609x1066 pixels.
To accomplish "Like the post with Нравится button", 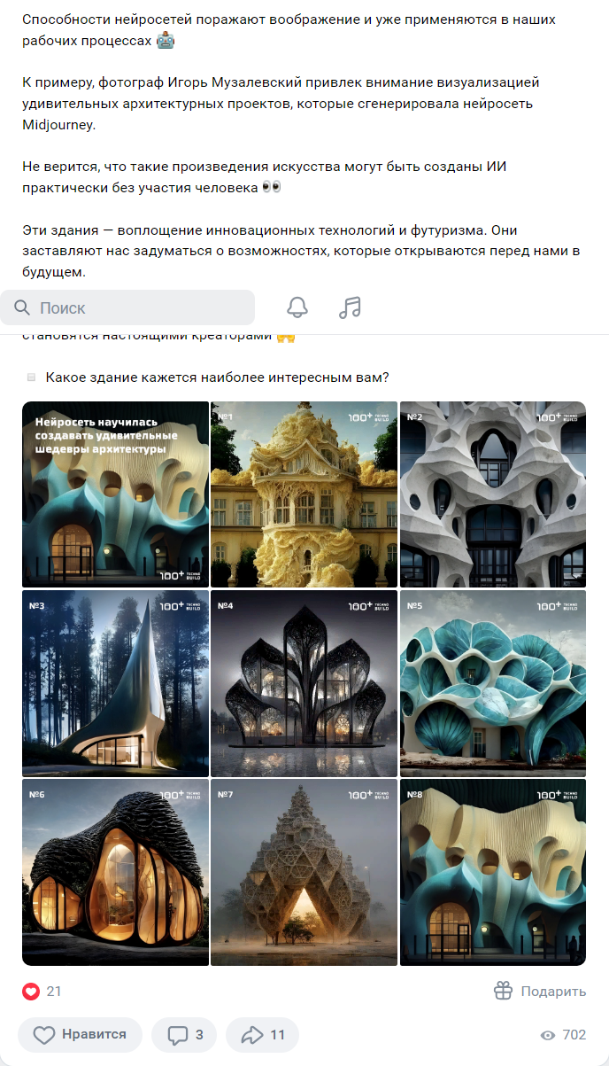I will click(x=80, y=1035).
